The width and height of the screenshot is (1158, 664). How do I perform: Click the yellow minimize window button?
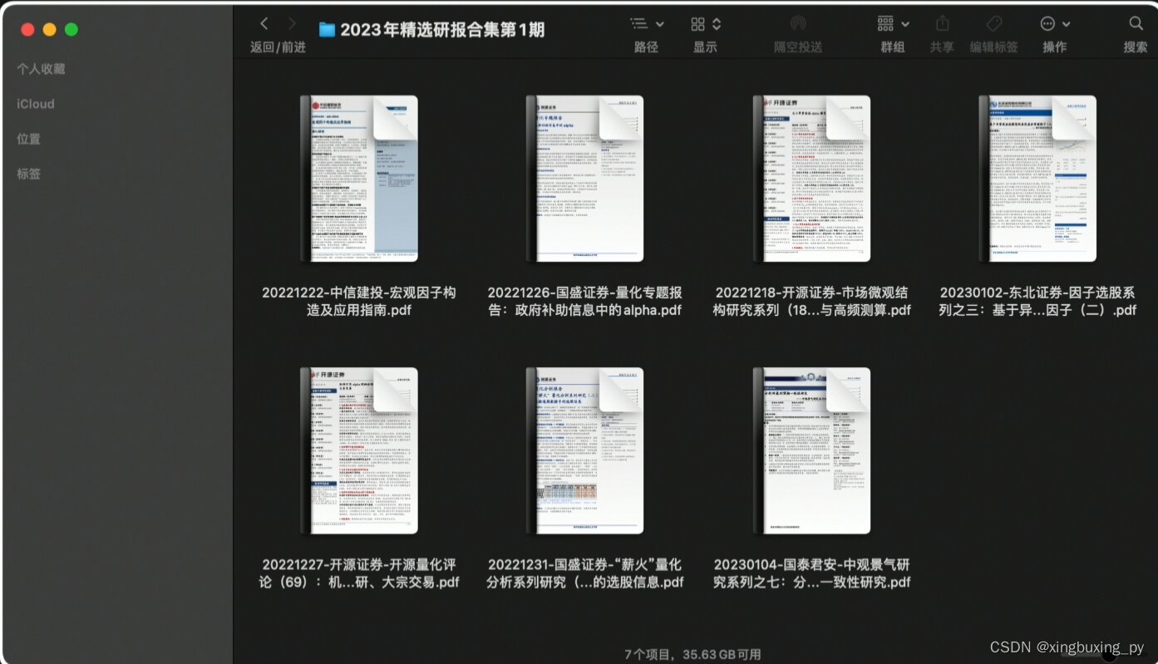pos(49,29)
